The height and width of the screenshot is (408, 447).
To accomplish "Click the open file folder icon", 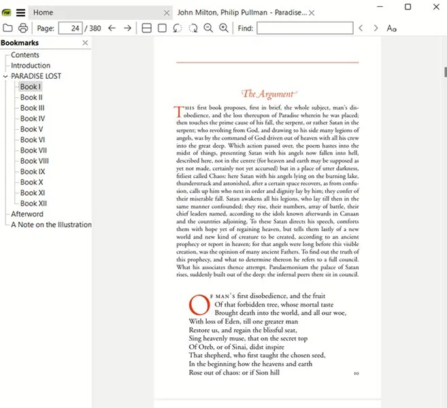I will 7,28.
